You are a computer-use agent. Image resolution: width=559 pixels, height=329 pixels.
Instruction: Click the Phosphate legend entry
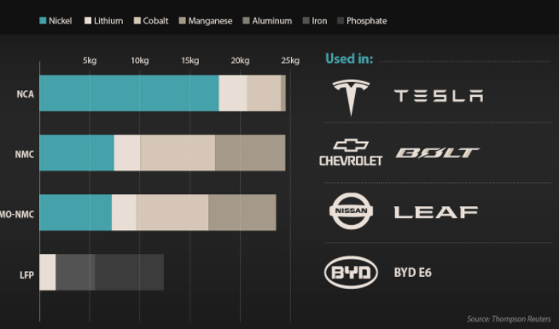point(362,20)
